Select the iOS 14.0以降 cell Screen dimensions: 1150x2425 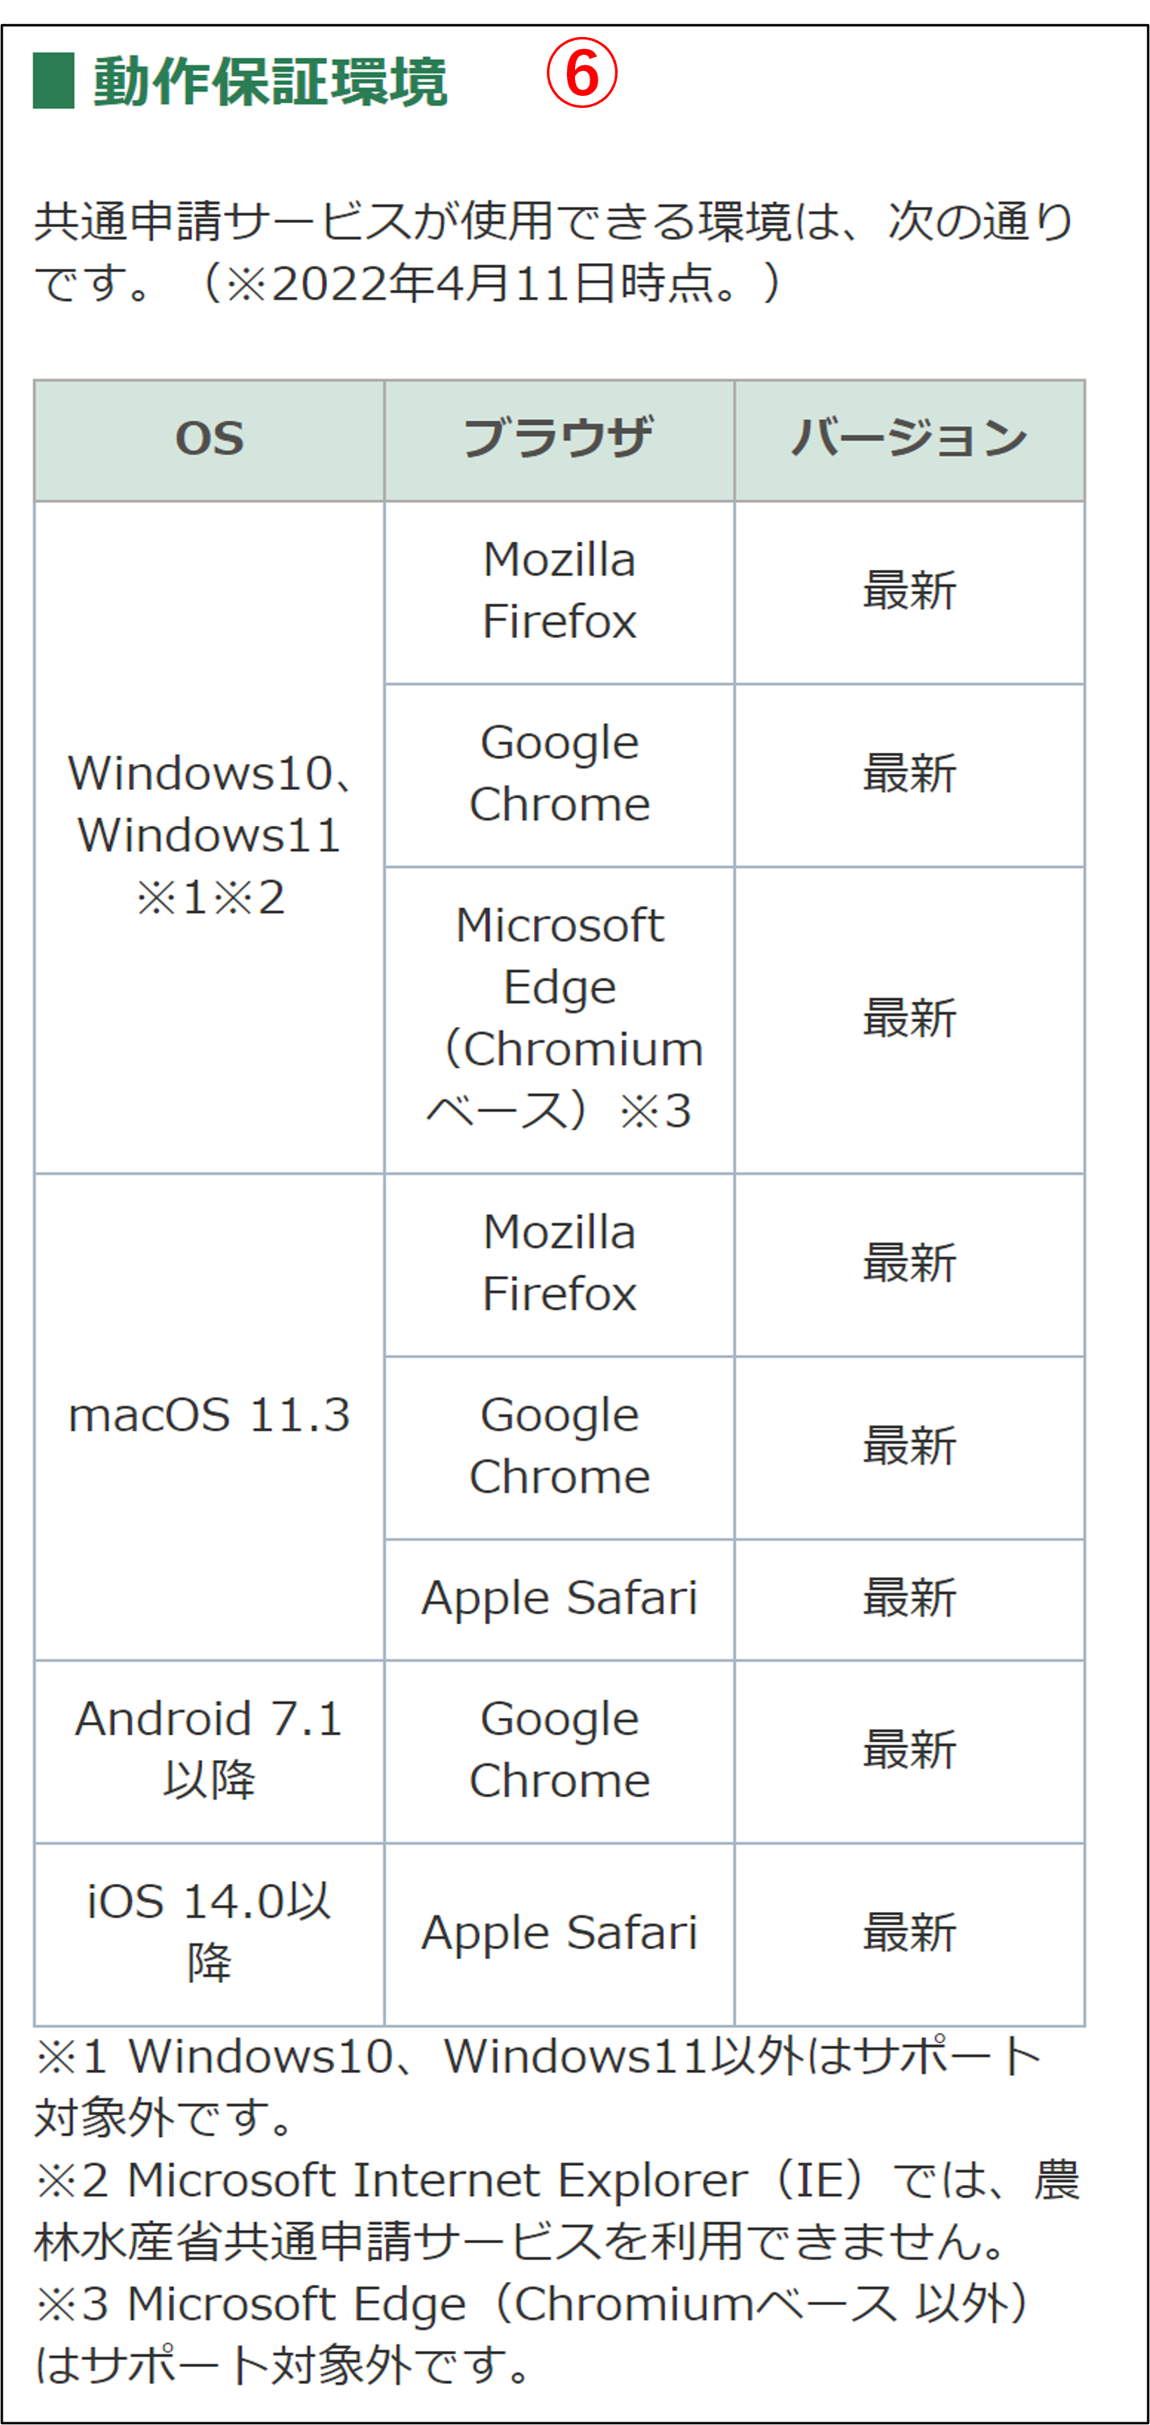pyautogui.click(x=209, y=1932)
